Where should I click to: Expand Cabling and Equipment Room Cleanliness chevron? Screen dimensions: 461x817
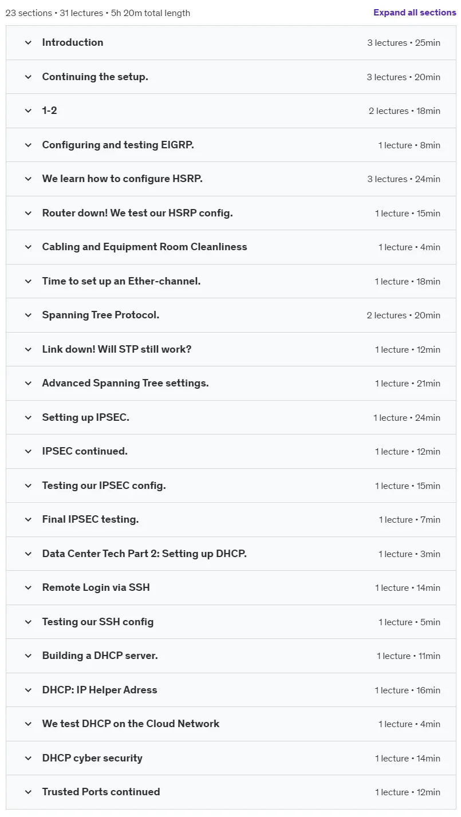tap(28, 247)
